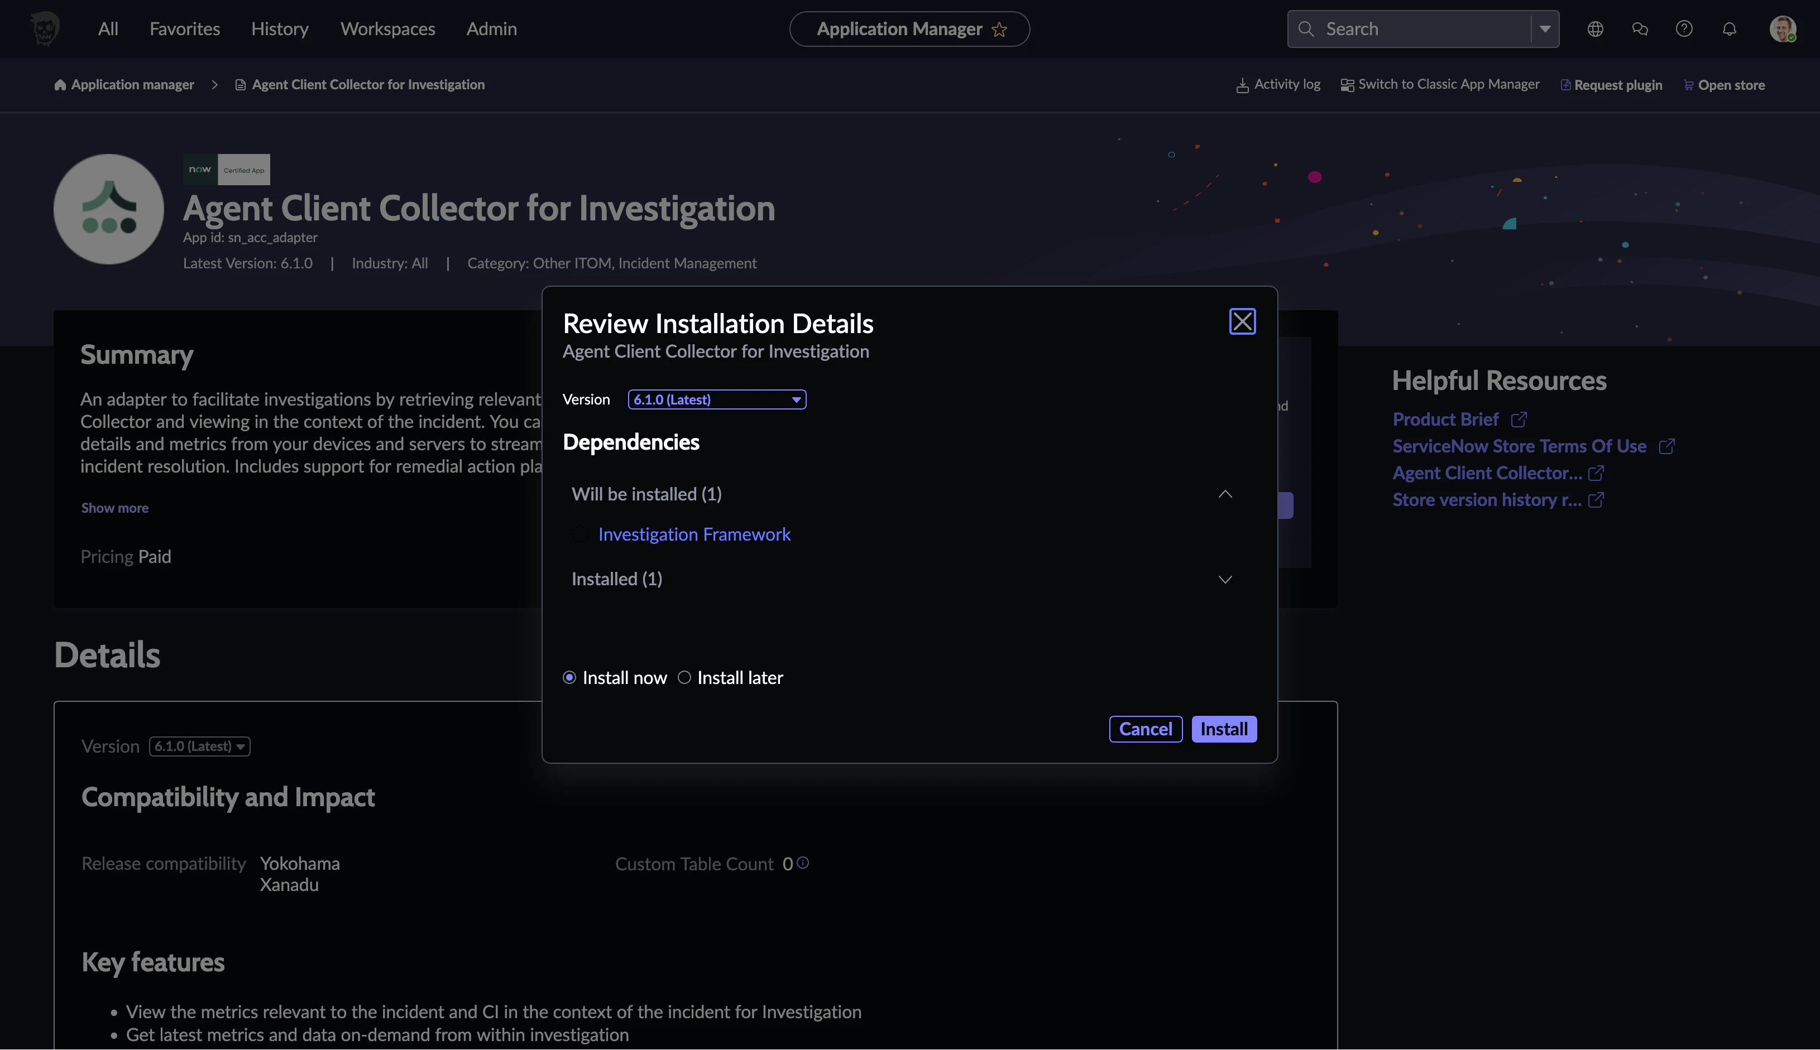Viewport: 1820px width, 1050px height.
Task: Select the Install later radio button
Action: [684, 677]
